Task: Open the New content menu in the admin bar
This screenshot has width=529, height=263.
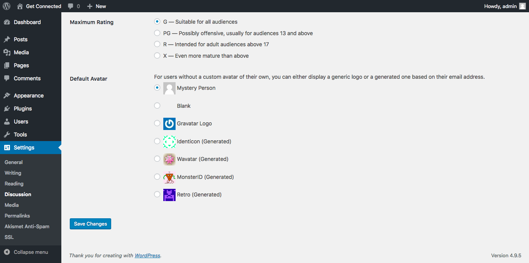Action: point(96,6)
